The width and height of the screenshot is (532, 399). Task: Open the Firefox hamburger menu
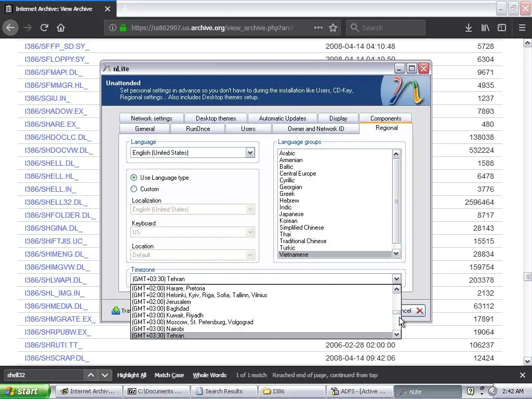[x=522, y=28]
